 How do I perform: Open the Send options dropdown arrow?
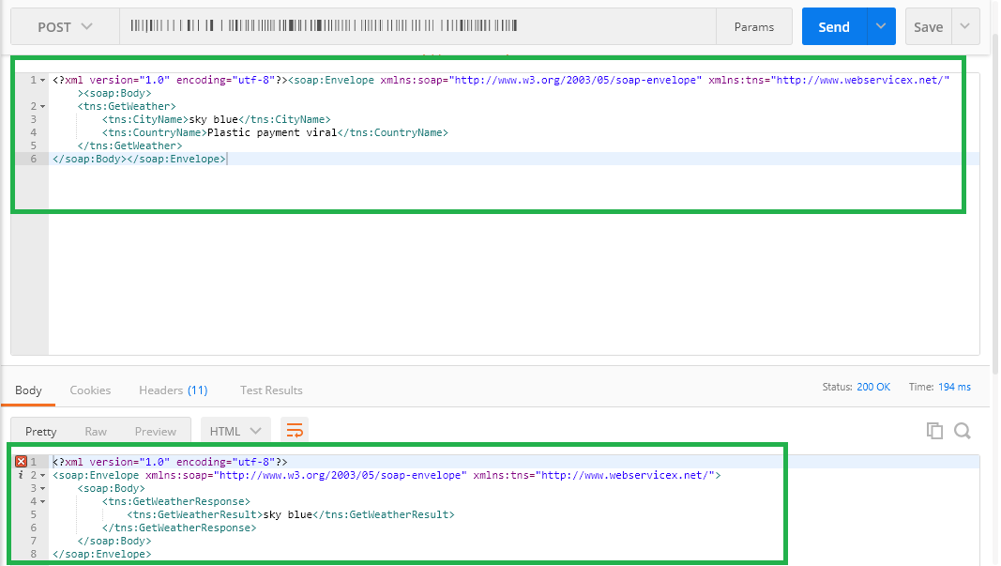[x=881, y=27]
